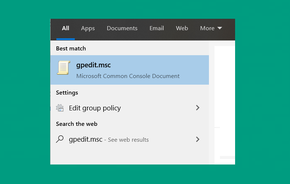Switch to the Web tab
290x184 pixels.
tap(182, 28)
